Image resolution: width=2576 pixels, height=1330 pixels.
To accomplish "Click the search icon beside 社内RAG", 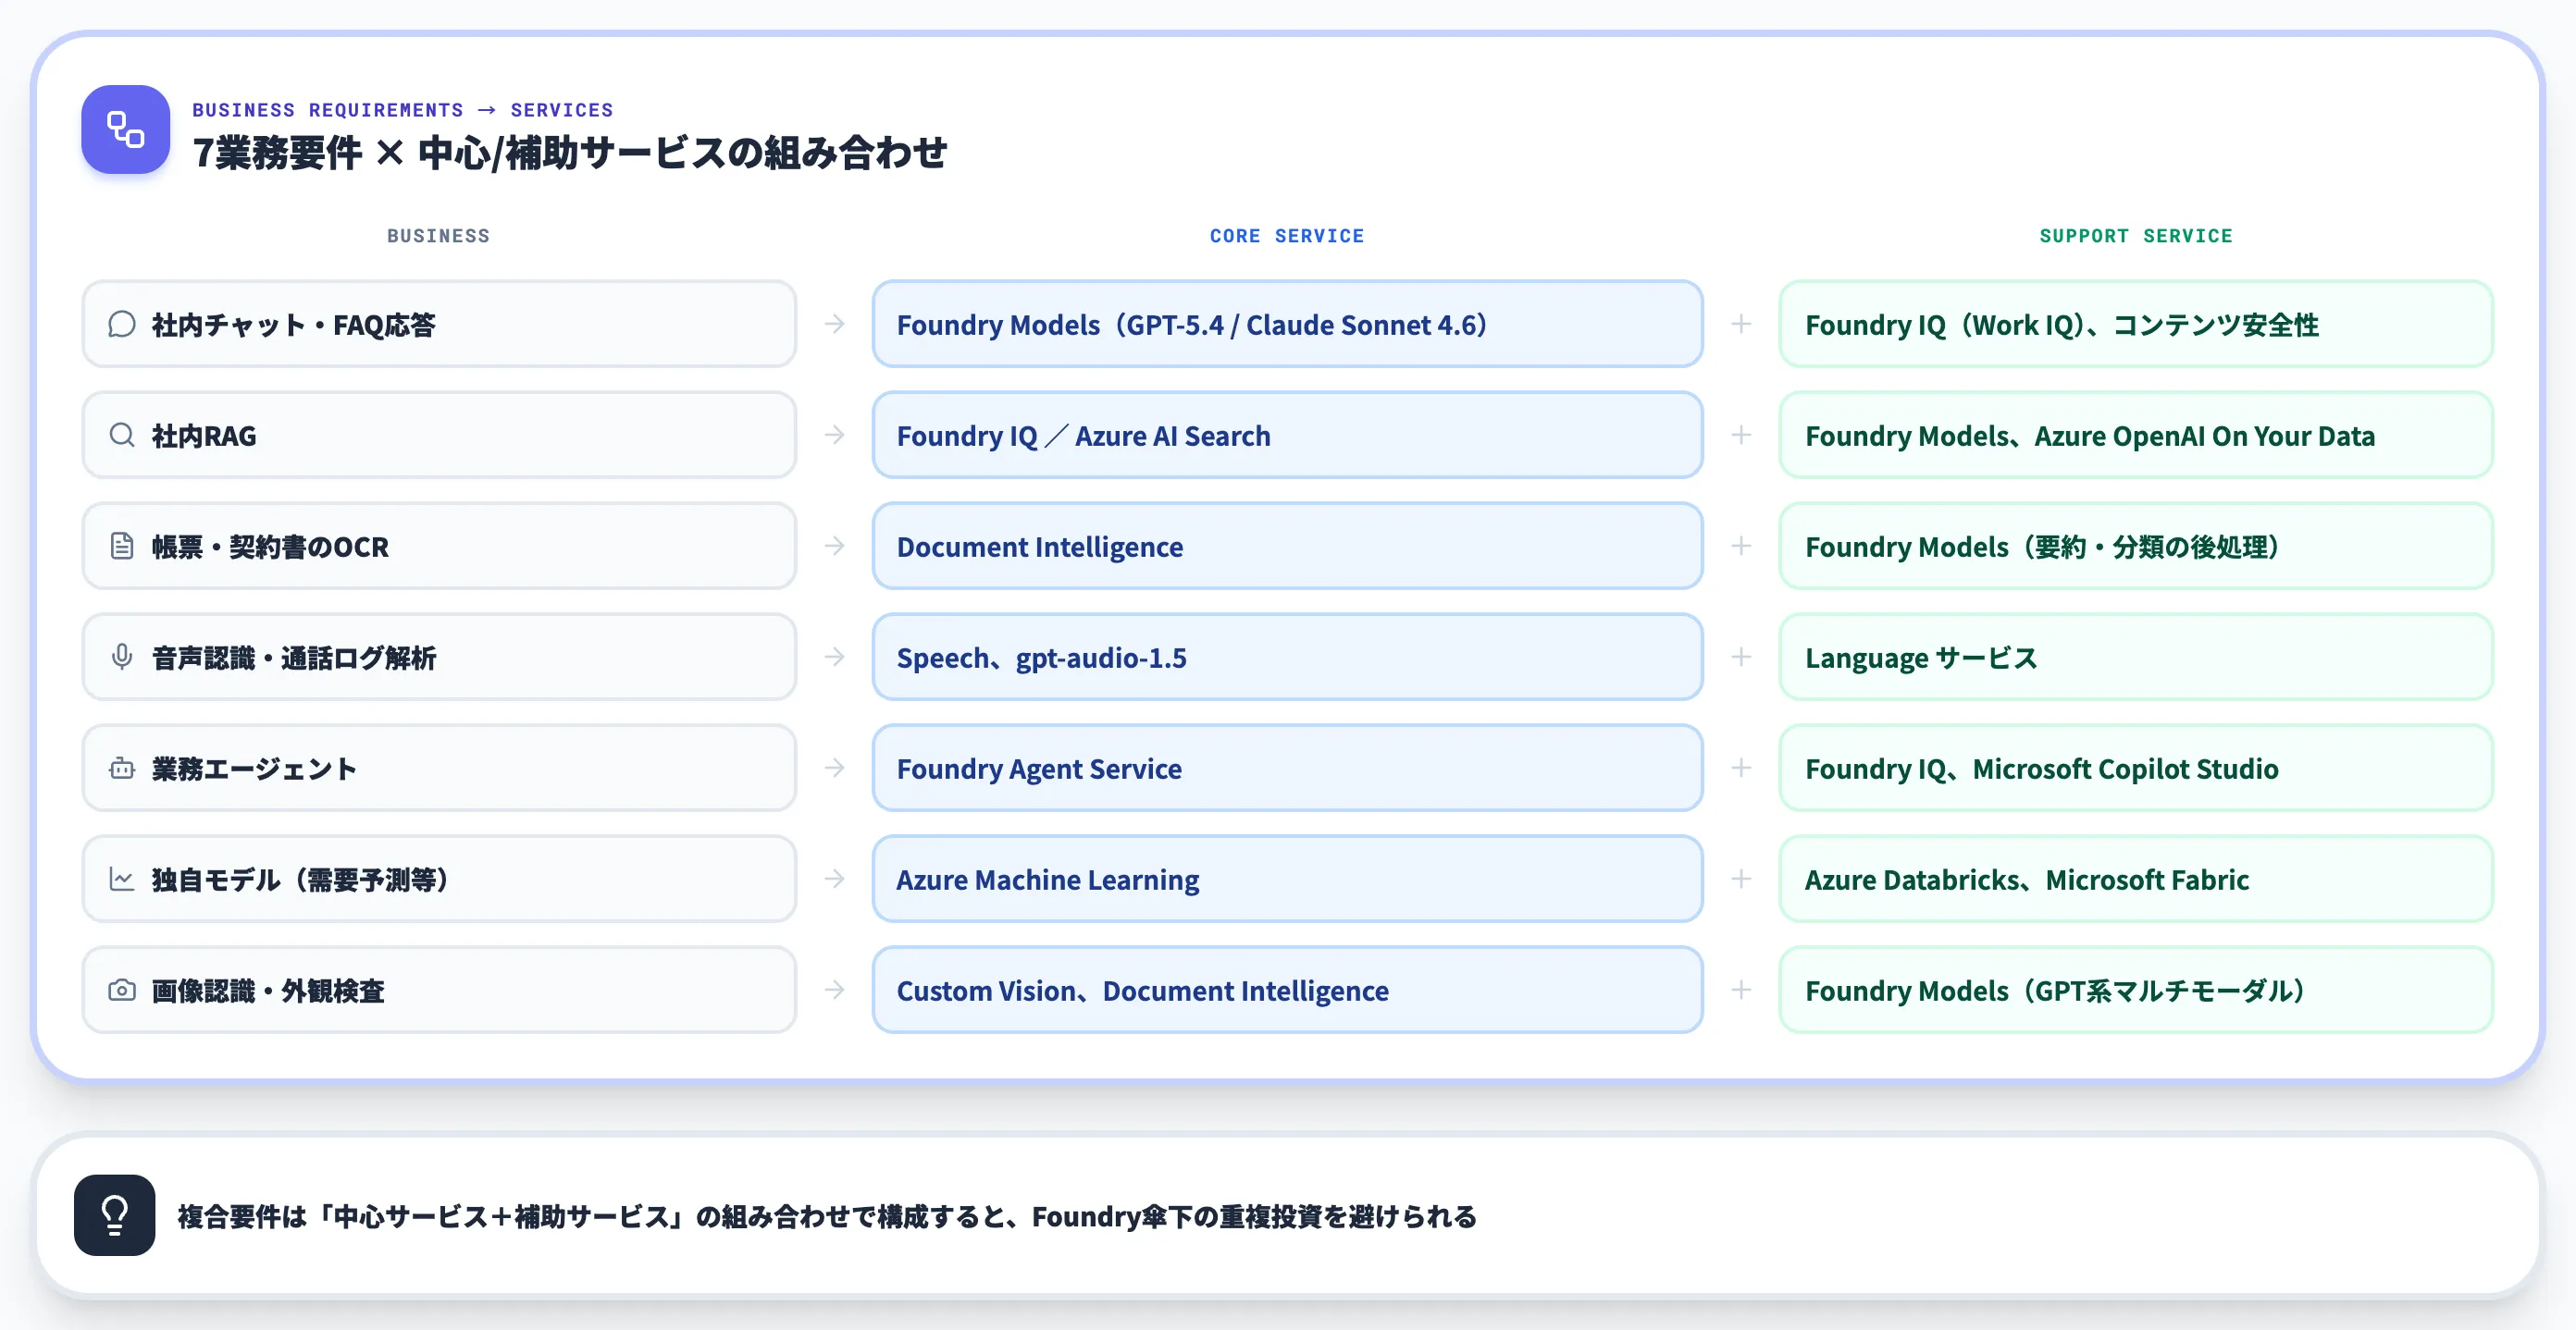I will coord(122,435).
